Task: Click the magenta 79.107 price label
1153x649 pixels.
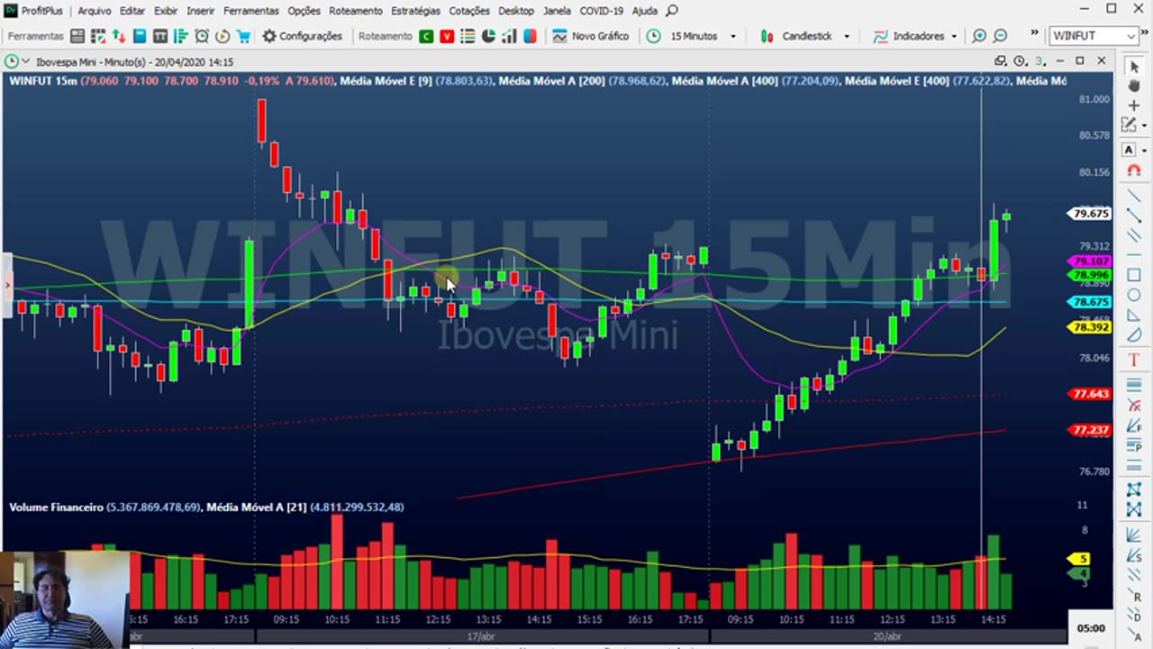Action: pyautogui.click(x=1090, y=261)
